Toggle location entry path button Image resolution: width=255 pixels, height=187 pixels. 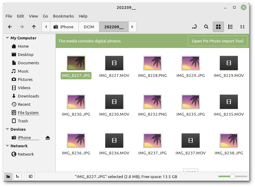tap(194, 27)
